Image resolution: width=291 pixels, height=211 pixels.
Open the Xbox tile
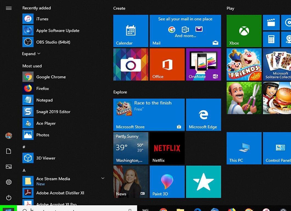pyautogui.click(x=244, y=31)
